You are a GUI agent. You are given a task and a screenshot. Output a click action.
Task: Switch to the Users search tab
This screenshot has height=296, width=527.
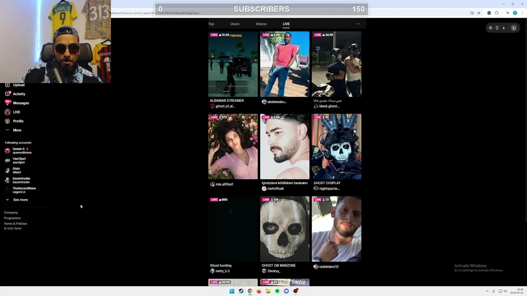tap(235, 24)
